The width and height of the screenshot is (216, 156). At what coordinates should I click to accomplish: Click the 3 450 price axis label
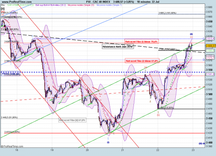(209, 119)
